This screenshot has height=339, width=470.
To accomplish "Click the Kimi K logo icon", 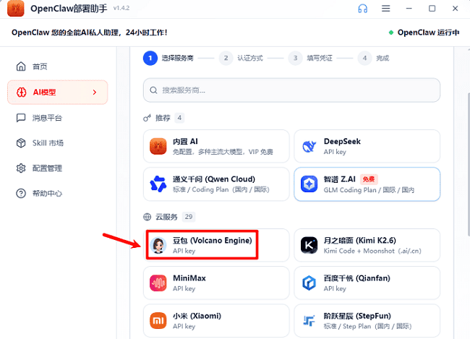I will (309, 245).
